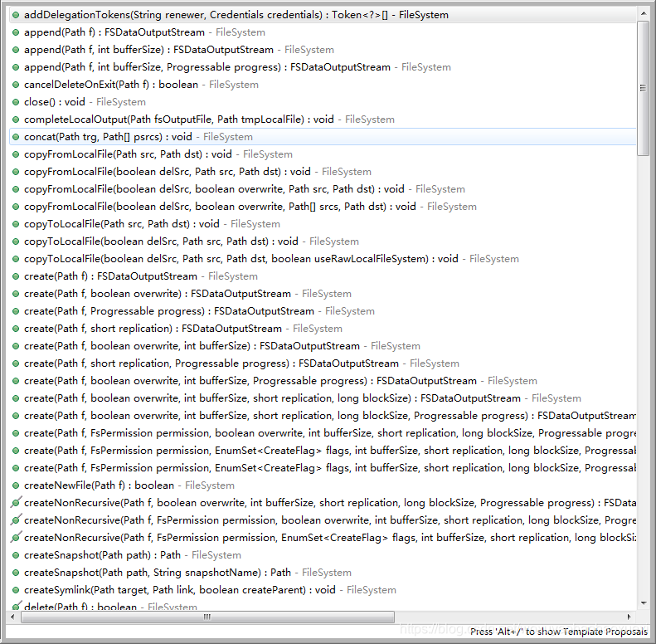Click the icon beside append(Path f) : FSDataOutputStream

click(x=16, y=32)
